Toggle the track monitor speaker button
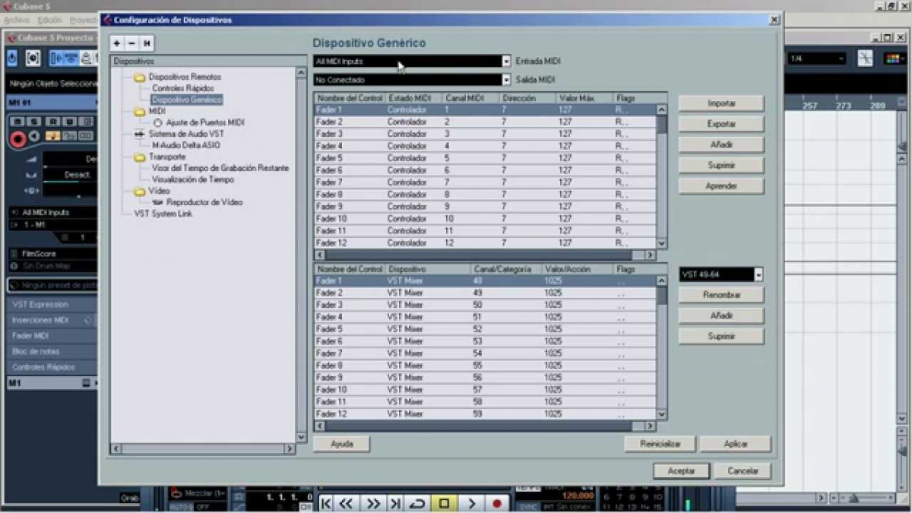This screenshot has width=912, height=513. point(35,135)
